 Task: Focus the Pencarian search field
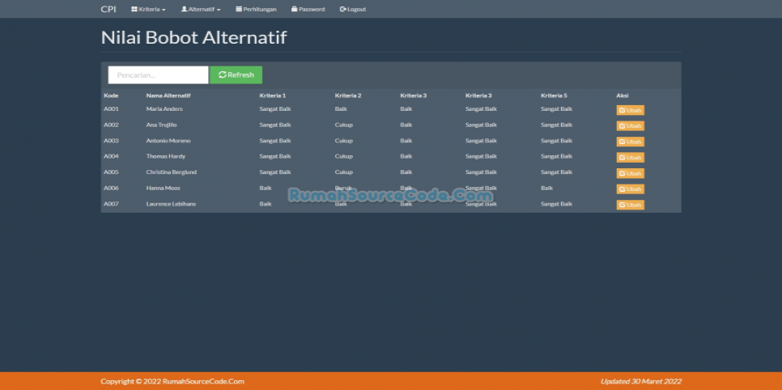click(158, 74)
